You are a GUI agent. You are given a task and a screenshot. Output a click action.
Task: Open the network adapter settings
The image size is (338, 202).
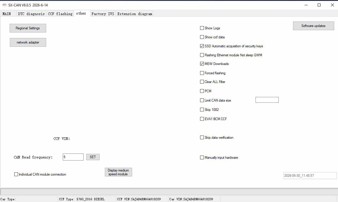28,42
